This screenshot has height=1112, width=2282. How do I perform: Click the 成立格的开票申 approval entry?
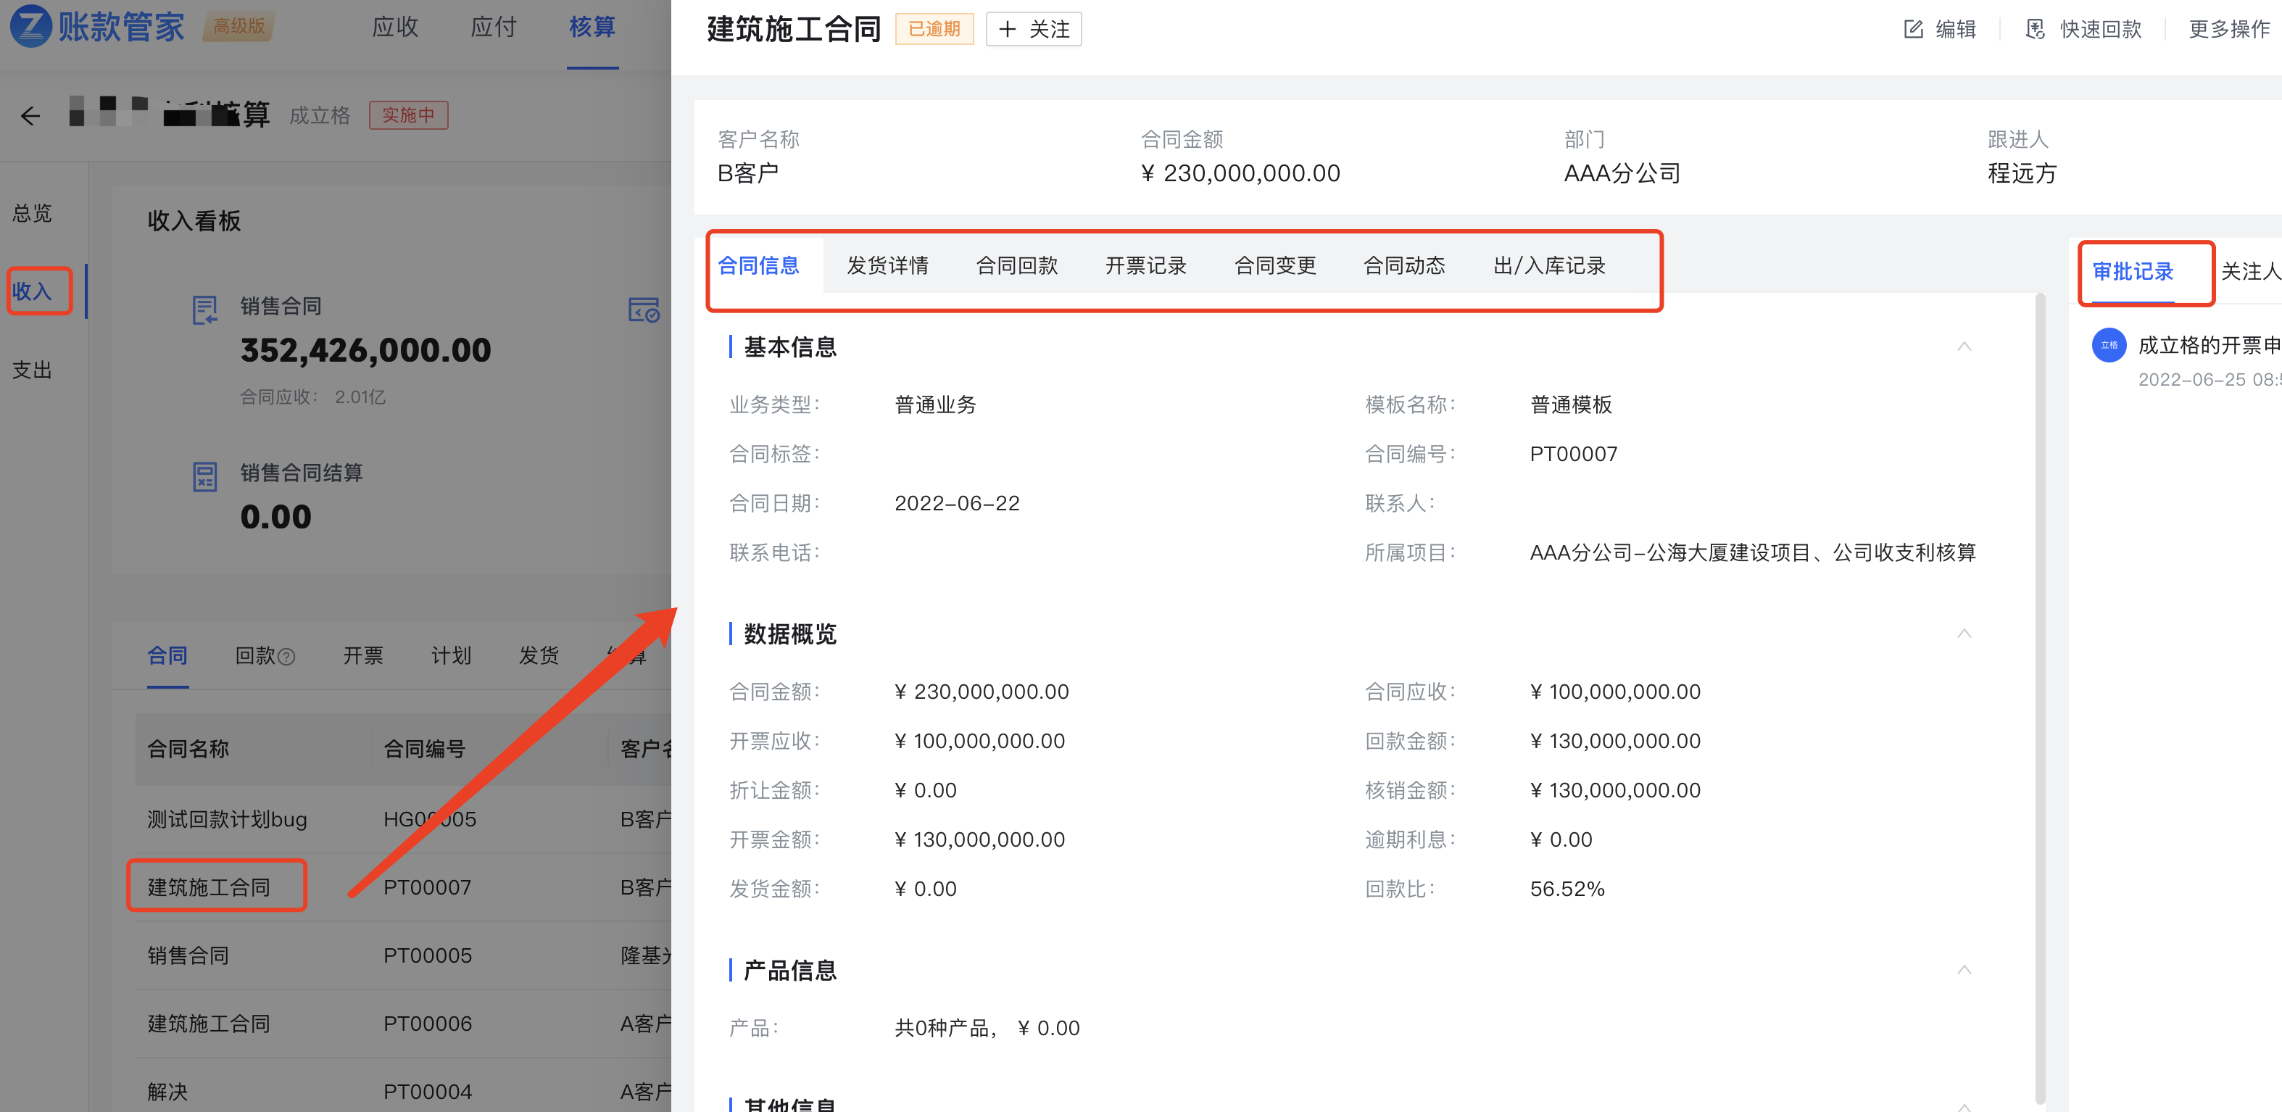coord(2210,346)
